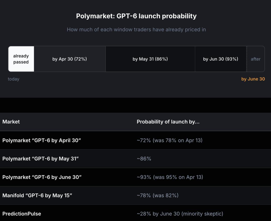Select the 'by May 31 (86%)' segment
The height and width of the screenshot is (221, 271).
(x=150, y=59)
